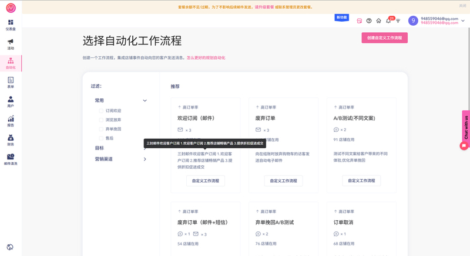Open the 仪表盘 dashboard icon in sidebar
The image size is (470, 256).
pos(11,25)
